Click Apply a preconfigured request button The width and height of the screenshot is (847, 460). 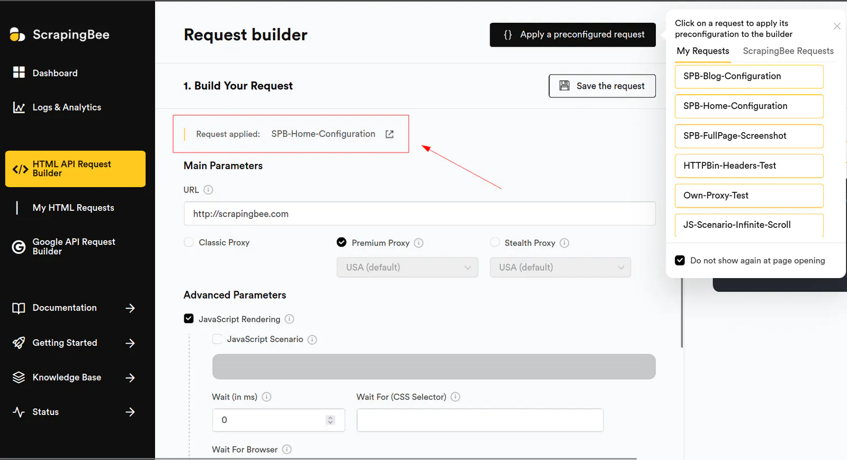(573, 35)
